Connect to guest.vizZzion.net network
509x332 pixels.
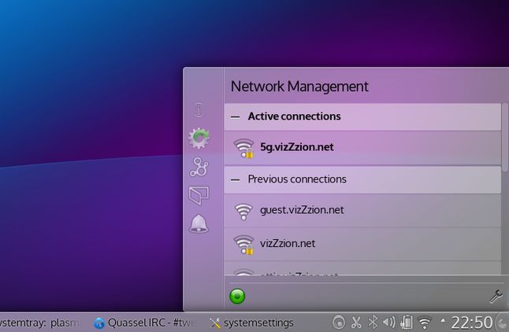click(362, 211)
